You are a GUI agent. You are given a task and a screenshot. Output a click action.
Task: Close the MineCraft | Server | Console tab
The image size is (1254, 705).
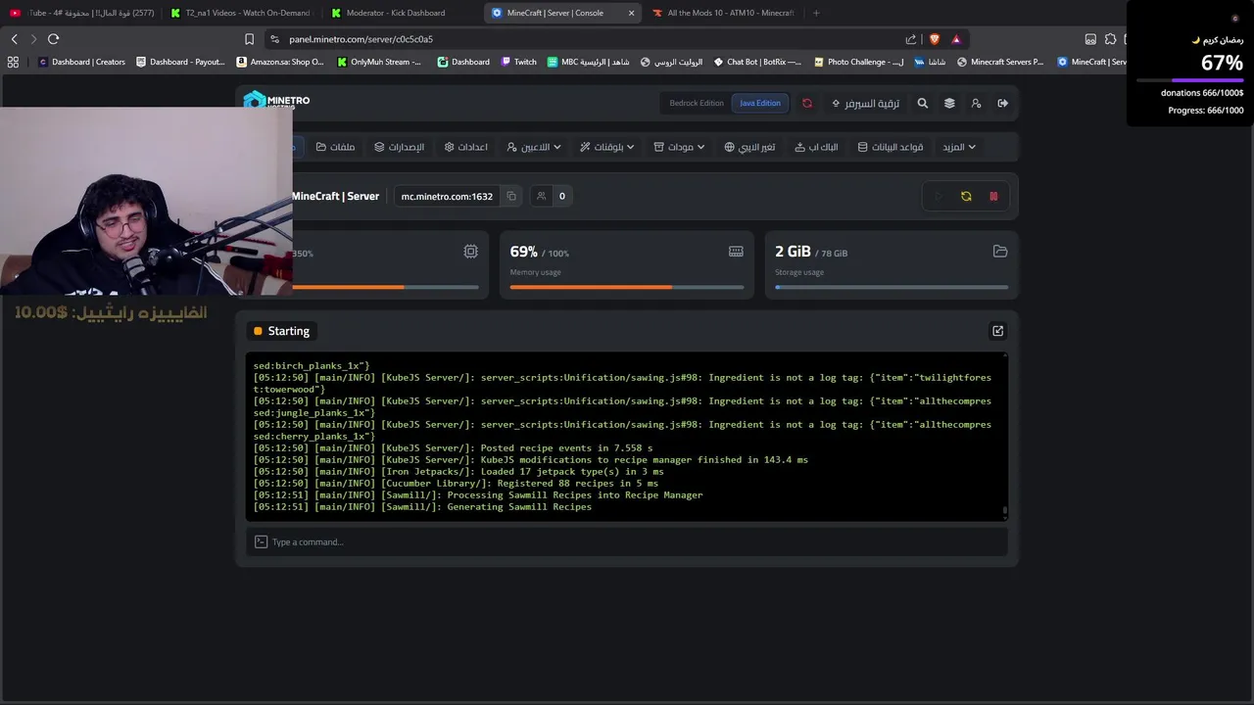631,13
